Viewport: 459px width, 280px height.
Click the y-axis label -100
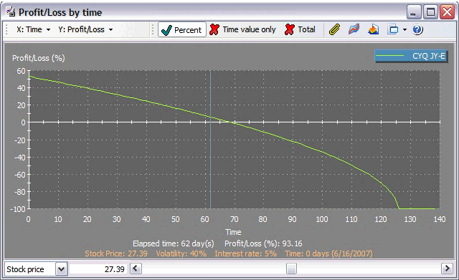point(18,209)
